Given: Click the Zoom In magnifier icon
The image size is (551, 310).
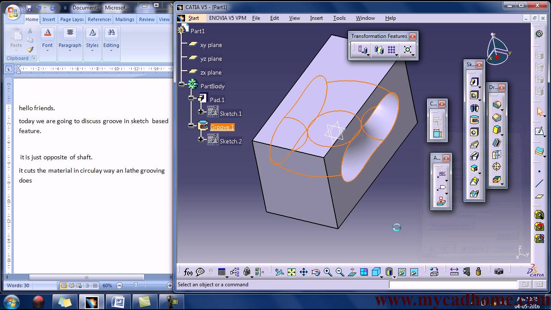Looking at the screenshot, I should 328,272.
